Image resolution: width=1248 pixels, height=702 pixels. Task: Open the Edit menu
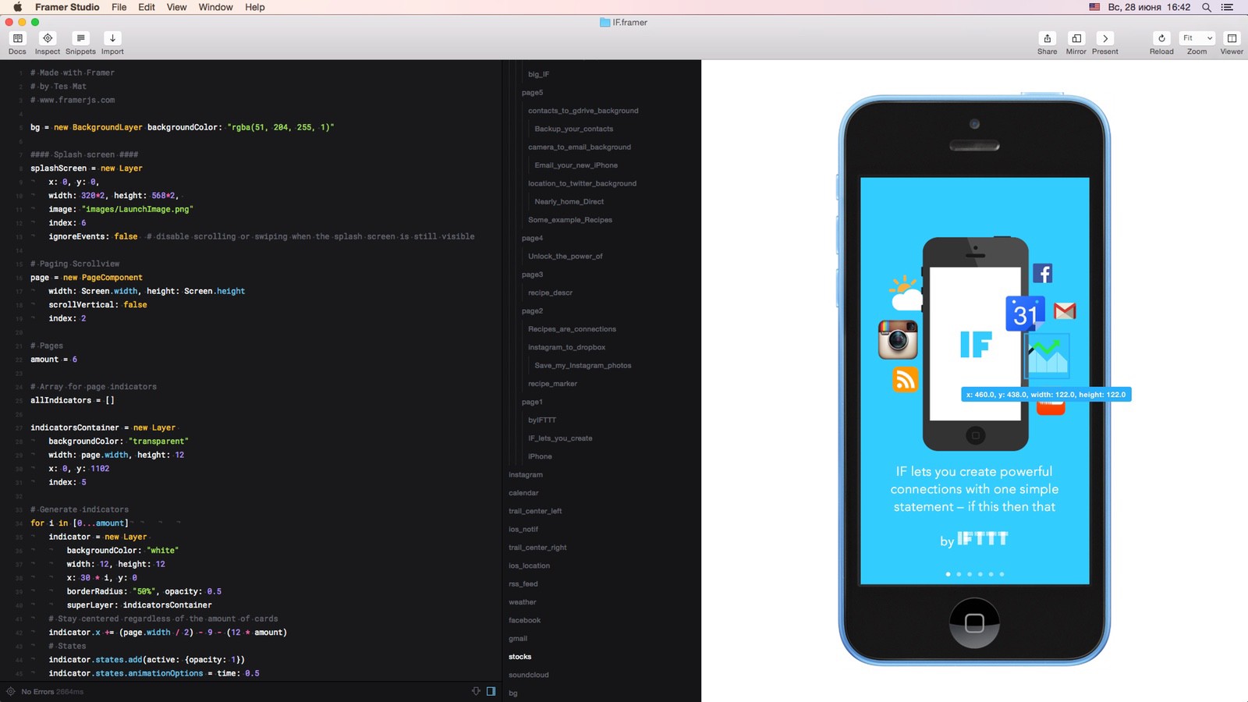point(147,7)
